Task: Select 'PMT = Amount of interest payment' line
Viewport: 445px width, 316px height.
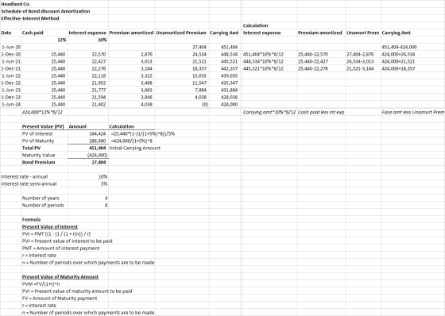Action: coord(61,249)
